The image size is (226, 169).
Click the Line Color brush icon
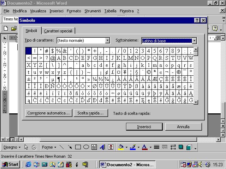pos(133,147)
